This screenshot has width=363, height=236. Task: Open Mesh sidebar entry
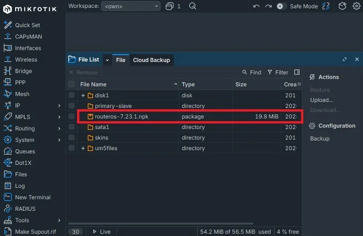pos(17,94)
